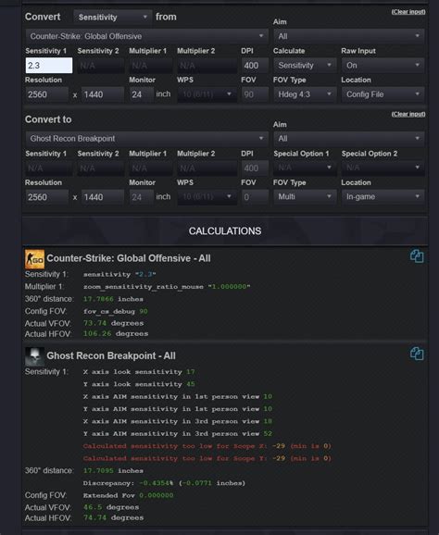
Task: Open the Special Option 1 dropdown
Action: point(305,168)
